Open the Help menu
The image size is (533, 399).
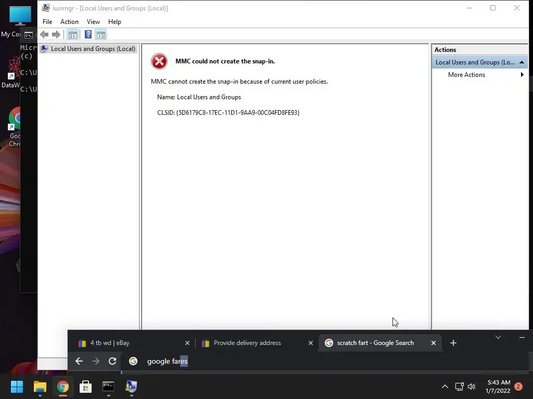point(115,22)
